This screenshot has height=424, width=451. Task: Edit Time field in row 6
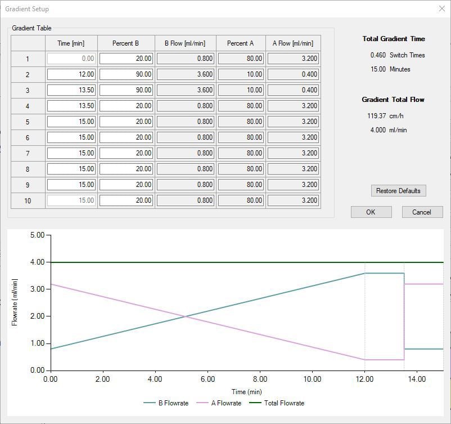point(71,137)
